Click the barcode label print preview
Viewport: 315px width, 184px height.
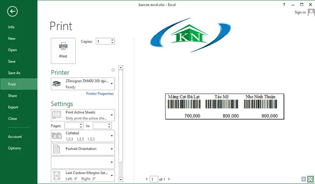click(x=224, y=106)
